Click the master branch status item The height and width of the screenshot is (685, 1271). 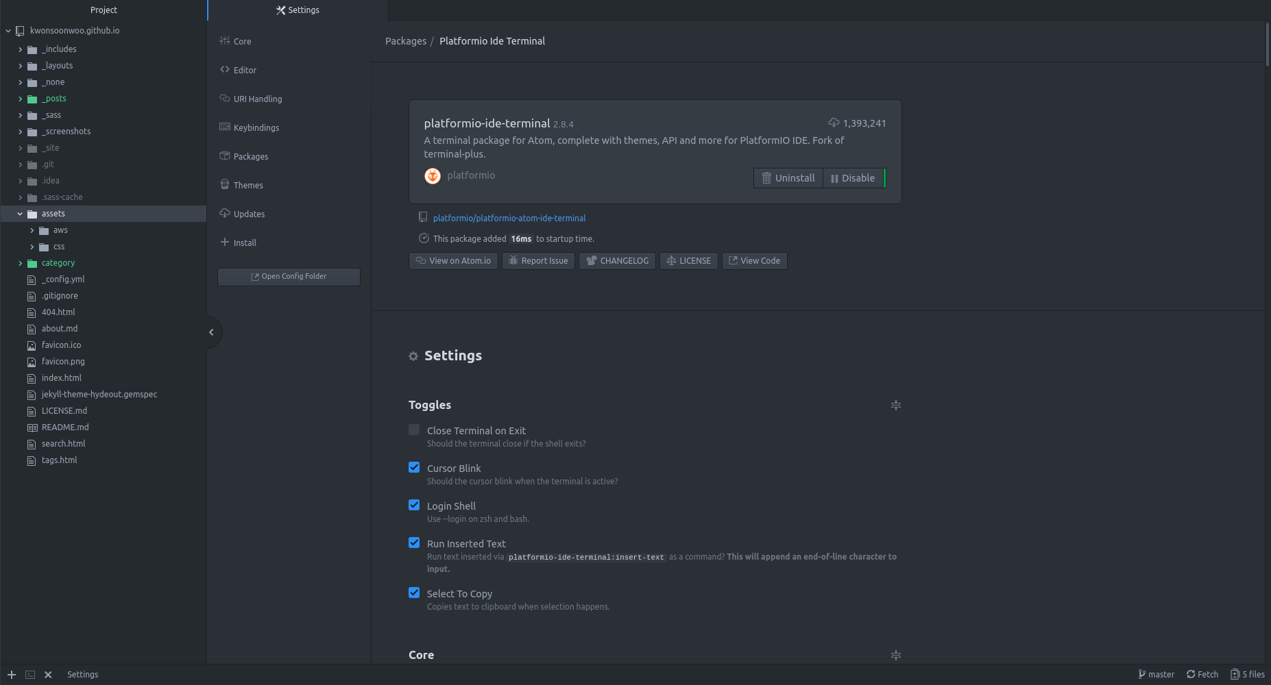click(1156, 675)
